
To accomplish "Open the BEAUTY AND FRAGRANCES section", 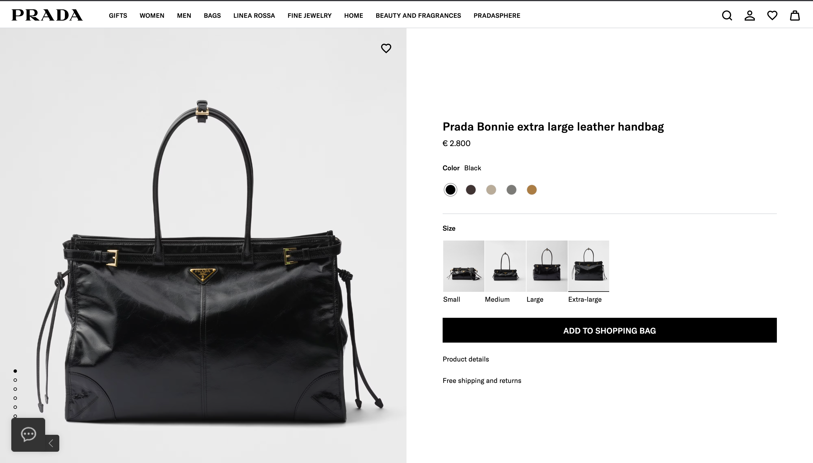I will 418,15.
